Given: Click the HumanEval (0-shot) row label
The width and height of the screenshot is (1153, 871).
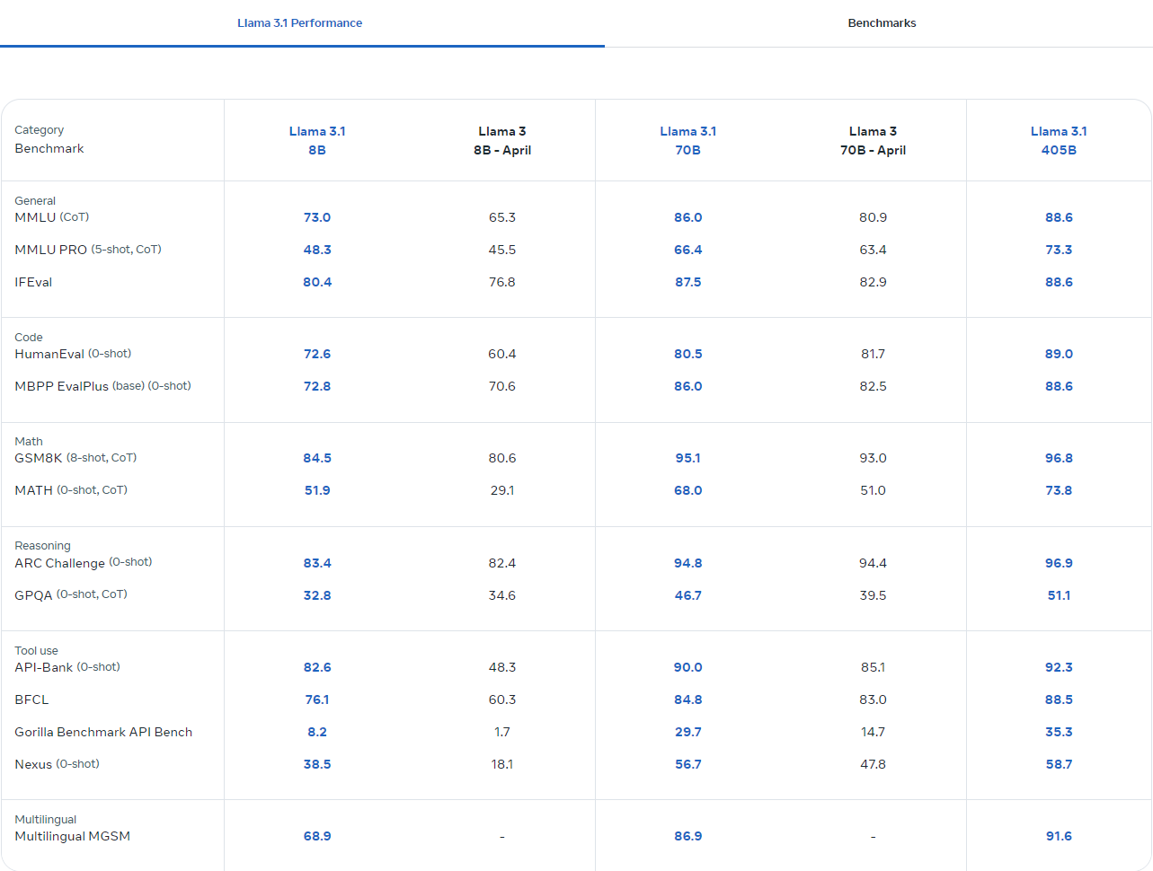Looking at the screenshot, I should [73, 354].
